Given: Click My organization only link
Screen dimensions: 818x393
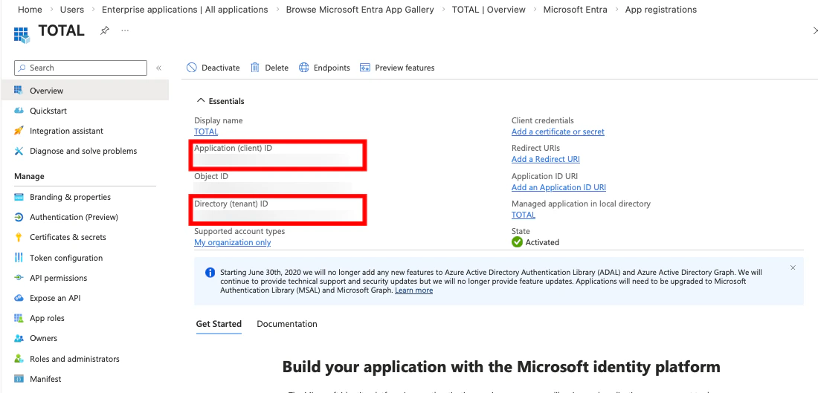Looking at the screenshot, I should point(233,242).
